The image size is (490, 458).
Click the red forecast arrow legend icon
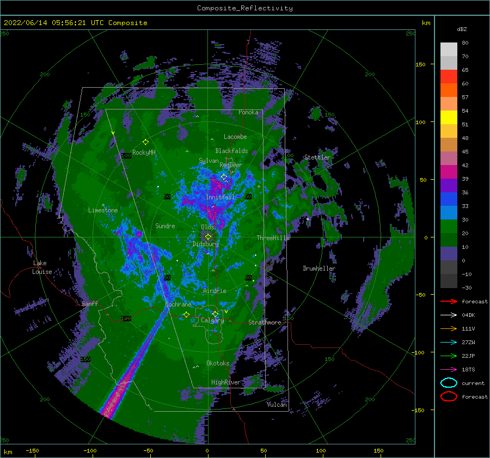(449, 301)
